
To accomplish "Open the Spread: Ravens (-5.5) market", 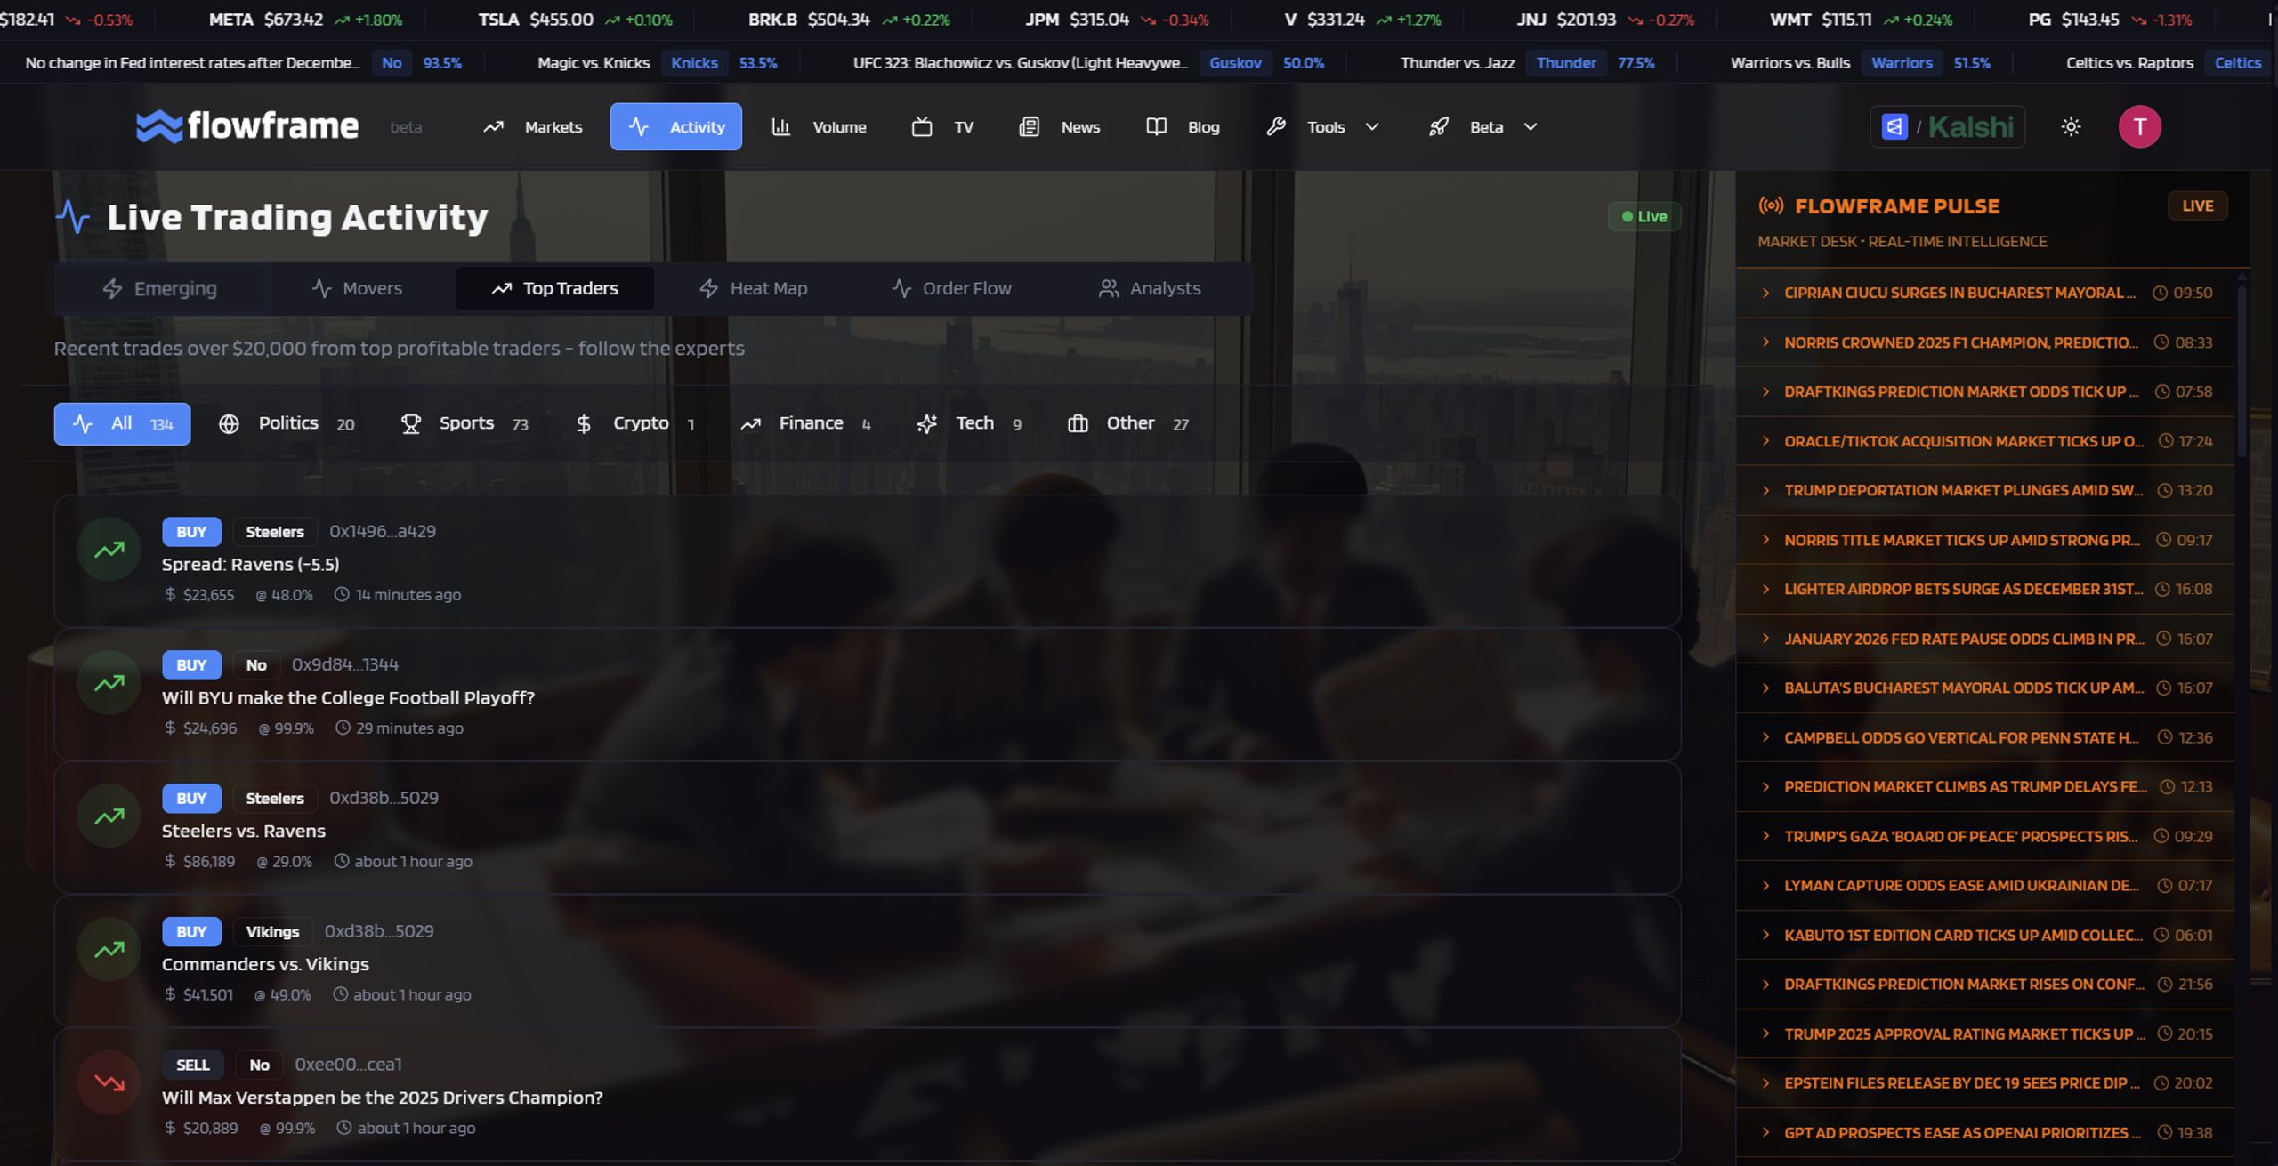I will [x=250, y=564].
